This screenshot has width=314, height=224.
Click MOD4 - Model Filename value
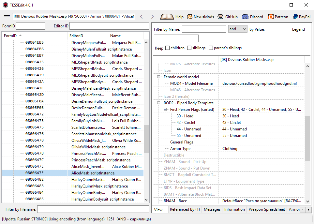(x=260, y=83)
